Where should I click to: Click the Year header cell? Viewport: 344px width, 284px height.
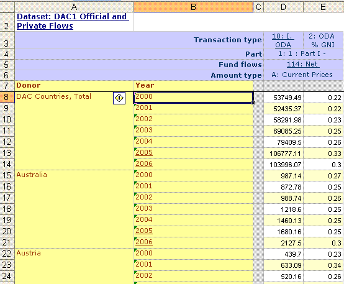coord(193,86)
